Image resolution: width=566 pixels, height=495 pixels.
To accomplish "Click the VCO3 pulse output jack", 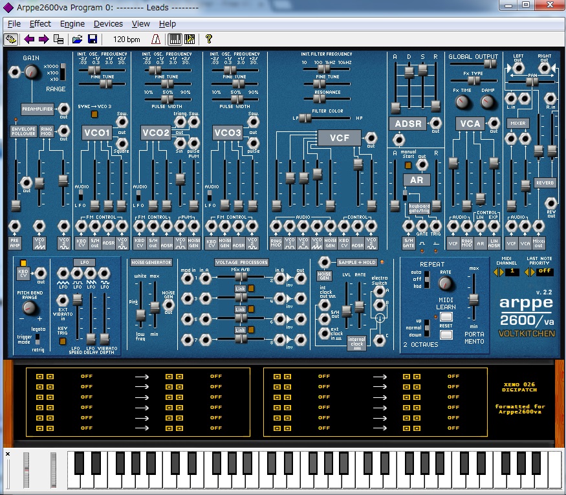I will tap(253, 142).
